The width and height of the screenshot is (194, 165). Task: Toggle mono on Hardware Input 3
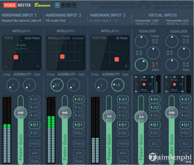click(123, 144)
